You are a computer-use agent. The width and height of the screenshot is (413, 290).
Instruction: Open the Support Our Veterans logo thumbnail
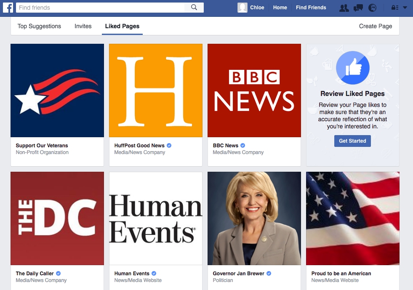57,90
